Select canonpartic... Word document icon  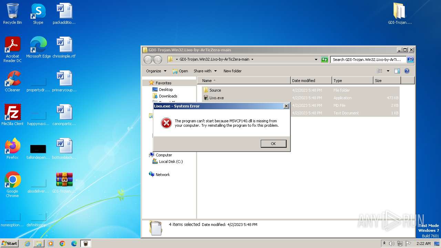(x=64, y=115)
